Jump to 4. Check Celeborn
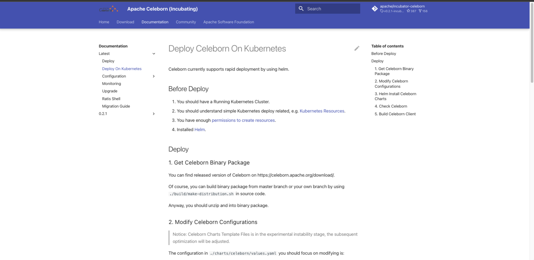 click(391, 106)
